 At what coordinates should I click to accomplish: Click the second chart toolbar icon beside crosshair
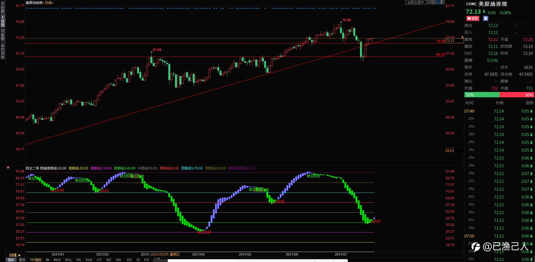click(434, 2)
